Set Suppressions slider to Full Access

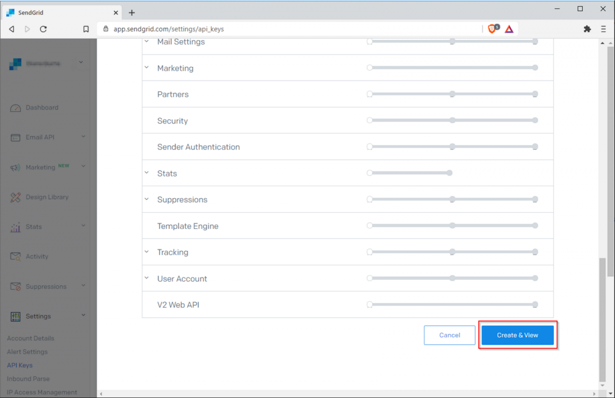535,199
